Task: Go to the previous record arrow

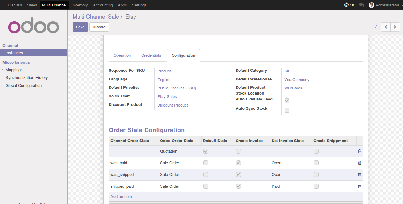Action: (386, 27)
